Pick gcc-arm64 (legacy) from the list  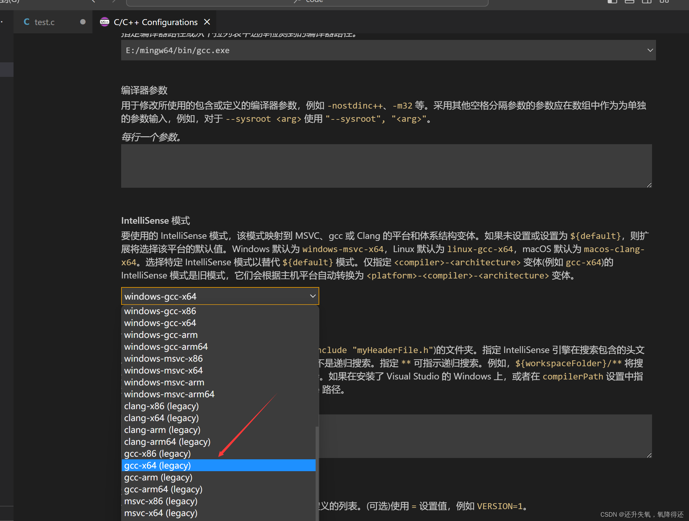(218, 489)
